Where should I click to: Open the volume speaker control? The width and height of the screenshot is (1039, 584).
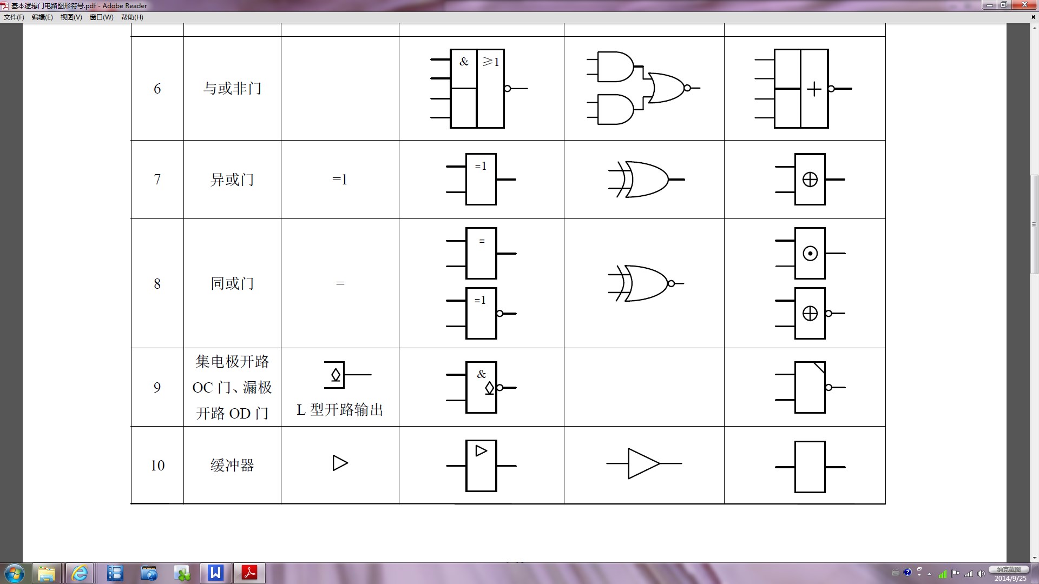click(x=981, y=574)
